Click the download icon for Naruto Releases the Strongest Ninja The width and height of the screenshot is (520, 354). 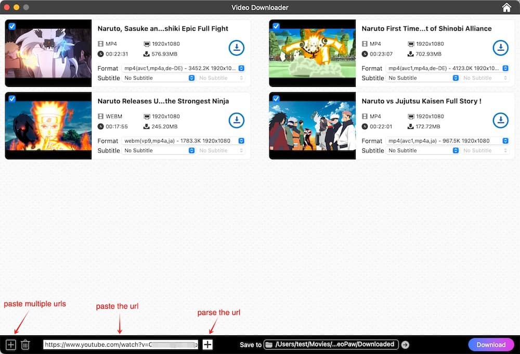point(237,120)
